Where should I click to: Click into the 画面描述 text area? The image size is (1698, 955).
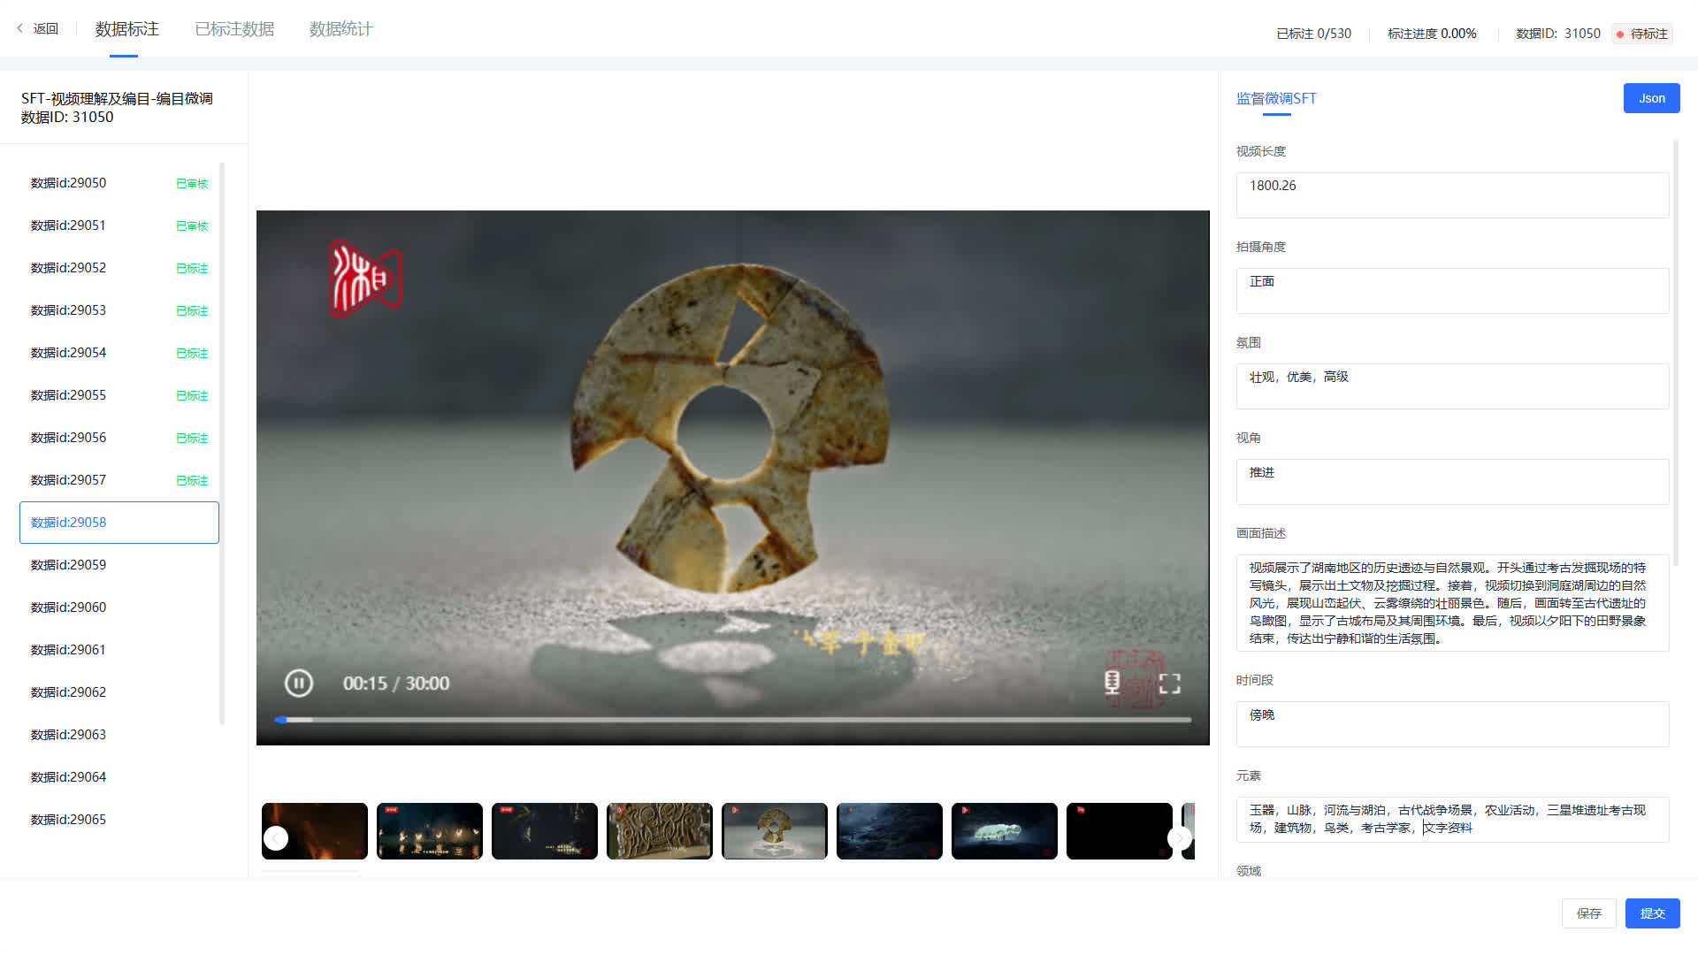(1452, 603)
